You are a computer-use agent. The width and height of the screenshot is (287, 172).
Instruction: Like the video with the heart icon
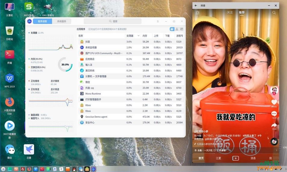[x=274, y=102]
